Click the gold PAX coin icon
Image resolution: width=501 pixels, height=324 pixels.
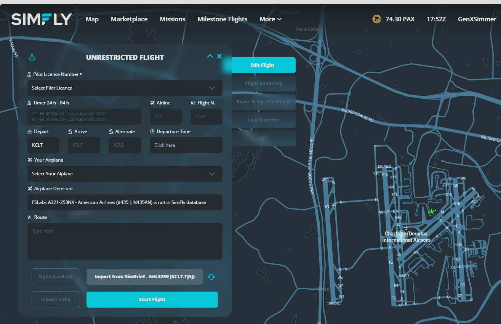click(376, 19)
